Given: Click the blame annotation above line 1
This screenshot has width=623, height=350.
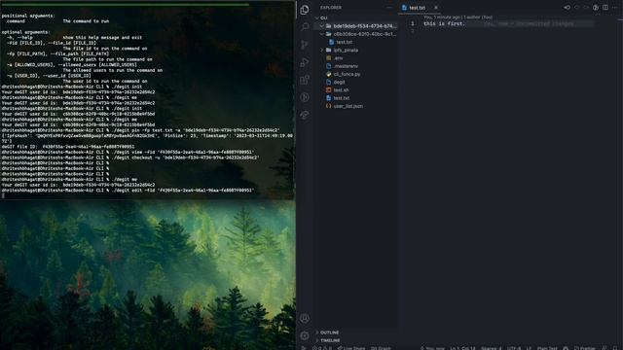Looking at the screenshot, I should 458,17.
